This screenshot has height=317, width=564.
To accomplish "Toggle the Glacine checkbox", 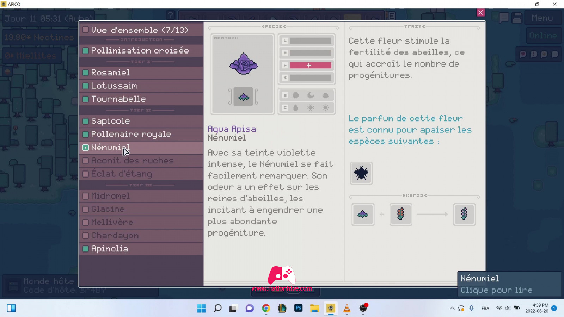I will [x=85, y=209].
